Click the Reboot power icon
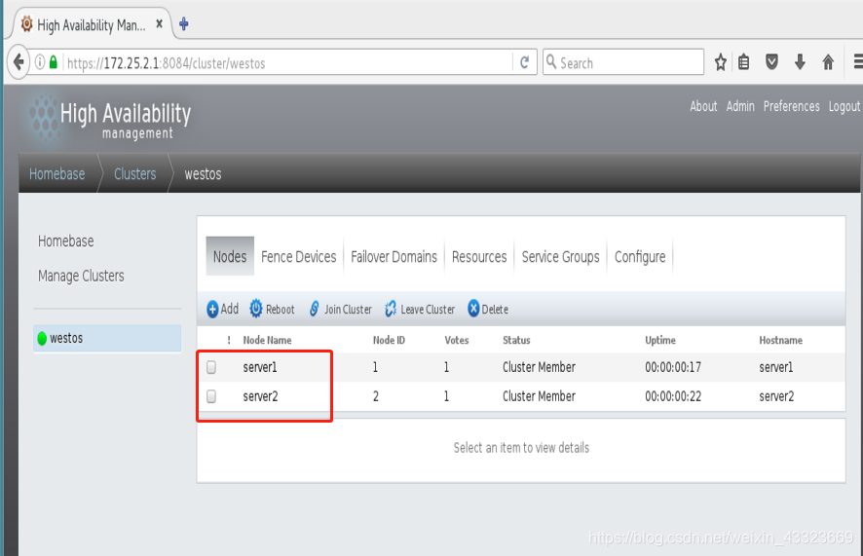Image resolution: width=863 pixels, height=556 pixels. [256, 309]
